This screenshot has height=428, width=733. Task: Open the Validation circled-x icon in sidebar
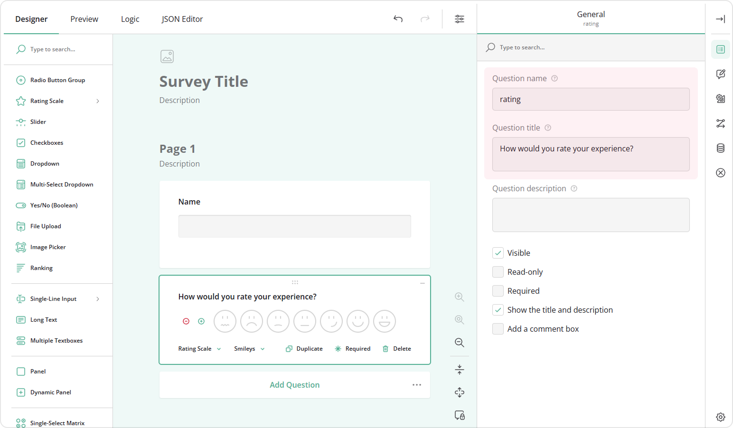[x=720, y=173]
